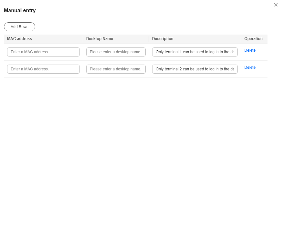Viewport: 283px width, 237px height.
Task: Close the Manual entry dialog
Action: coord(276,5)
